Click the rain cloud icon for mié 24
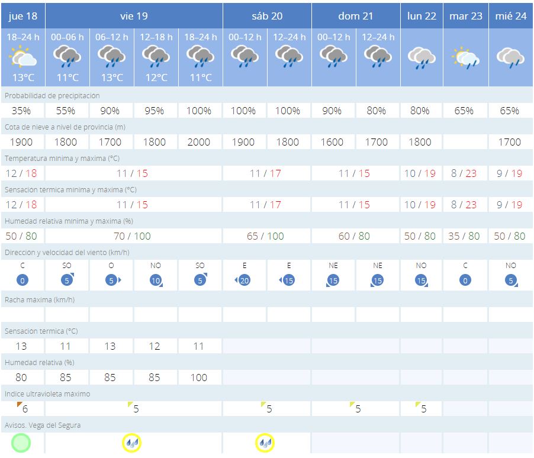The height and width of the screenshot is (458, 534). [510, 58]
